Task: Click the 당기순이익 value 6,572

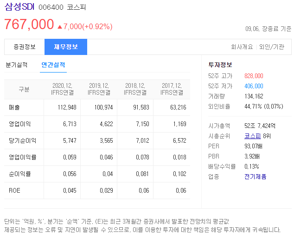Action: tap(179, 140)
